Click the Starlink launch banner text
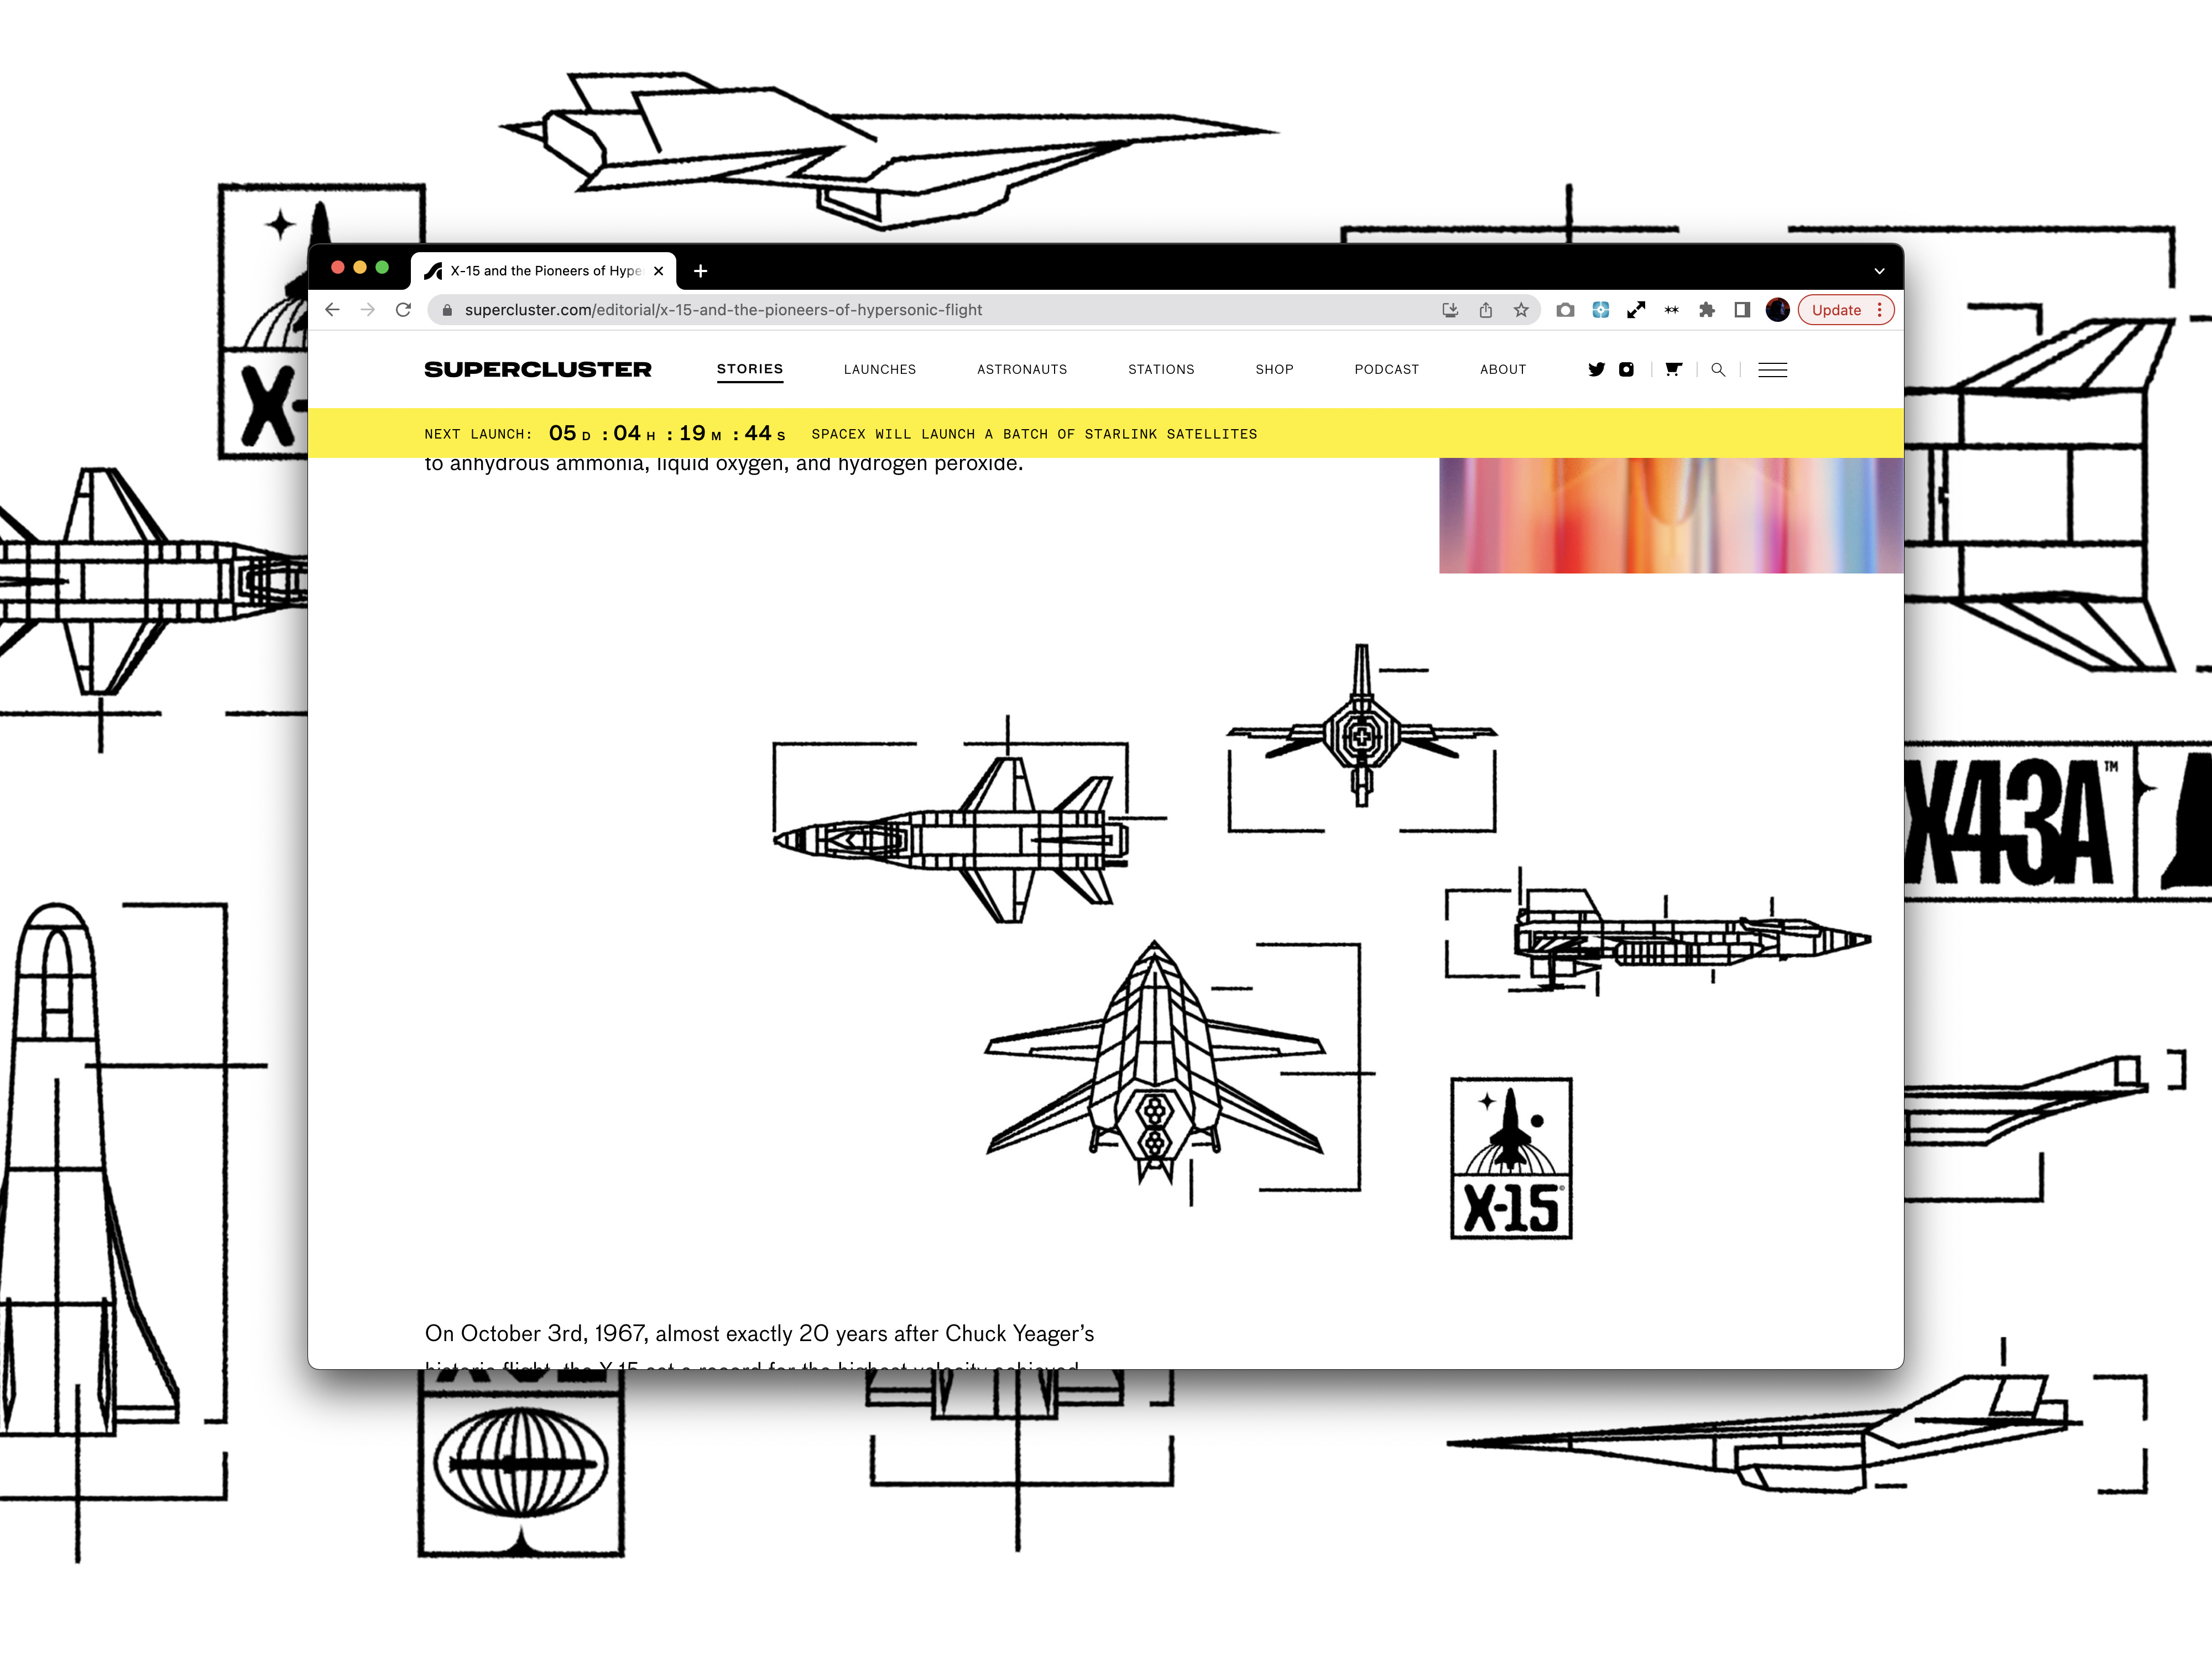 coord(1034,434)
